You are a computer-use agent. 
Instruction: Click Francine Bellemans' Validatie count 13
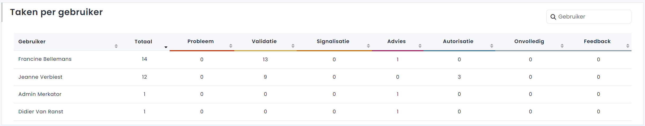pos(265,60)
